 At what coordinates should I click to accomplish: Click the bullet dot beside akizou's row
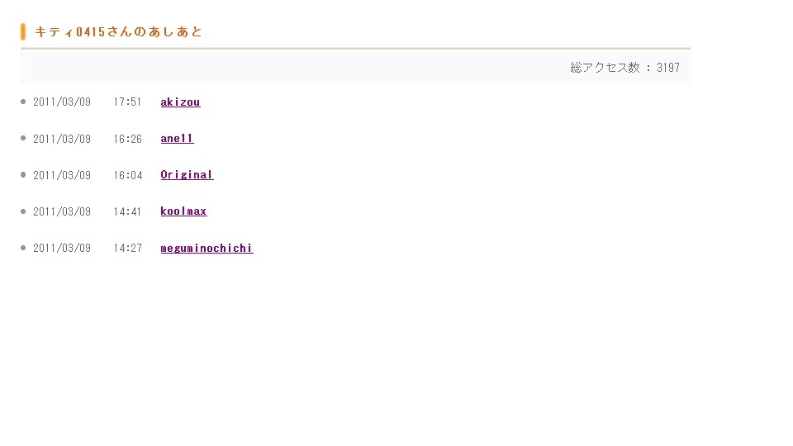pos(23,102)
